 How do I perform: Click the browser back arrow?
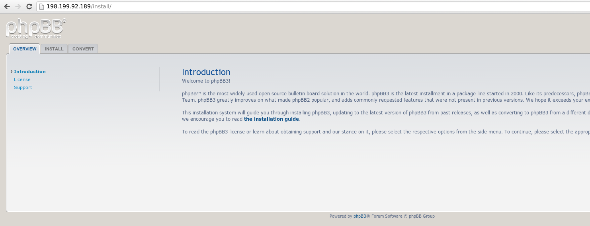click(7, 6)
